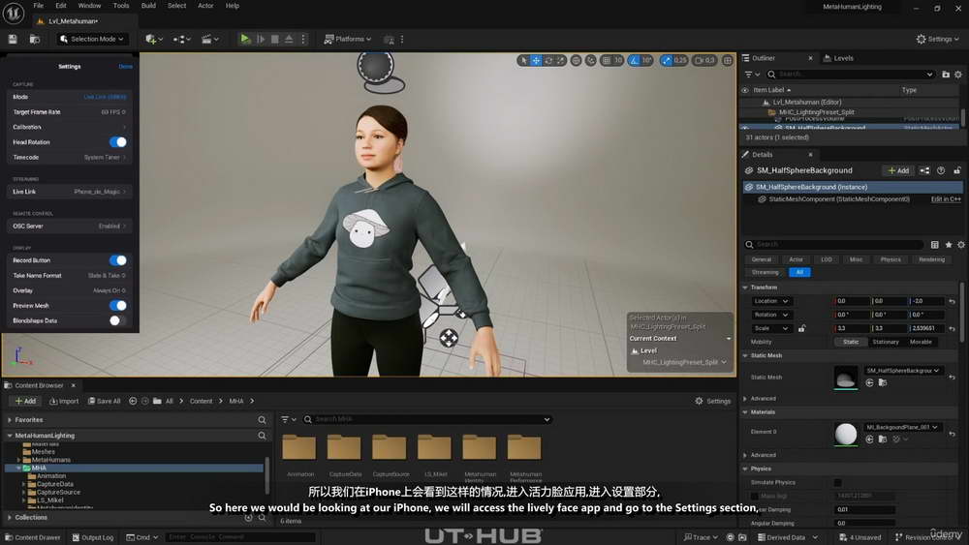Open Rotation type dropdown in Transform
This screenshot has height=545, width=969.
pos(770,315)
